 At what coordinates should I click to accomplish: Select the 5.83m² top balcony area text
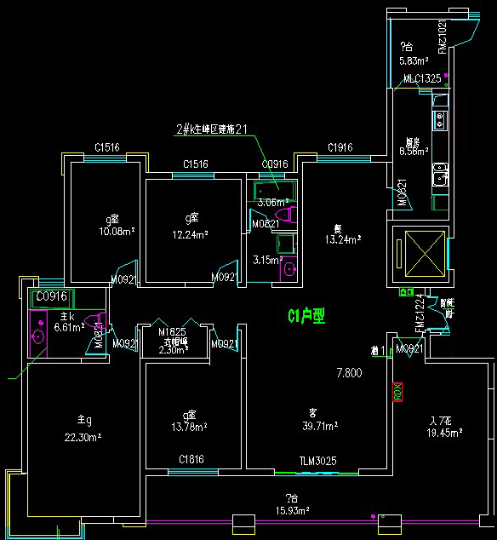(x=414, y=61)
